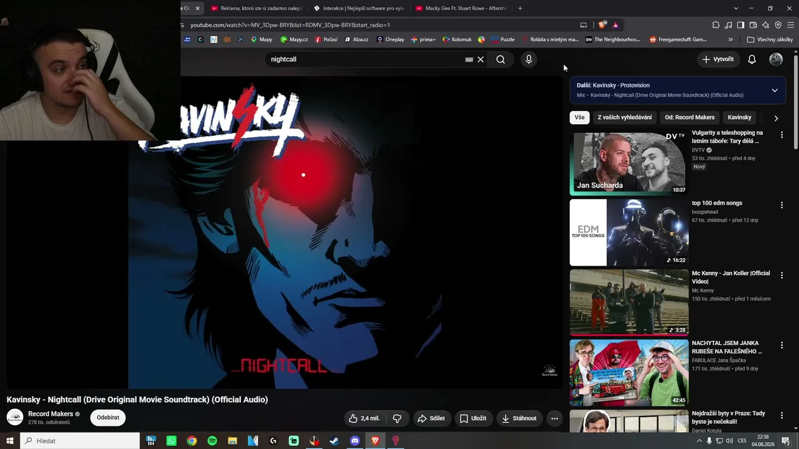The height and width of the screenshot is (449, 799).
Task: Show hidden bookmarks with double chevron
Action: point(730,39)
